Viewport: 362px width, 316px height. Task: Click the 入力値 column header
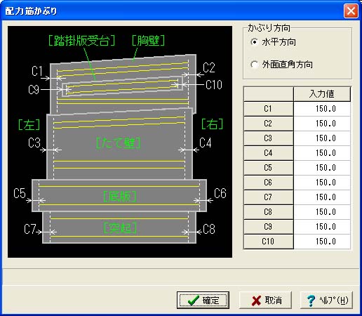click(x=322, y=94)
